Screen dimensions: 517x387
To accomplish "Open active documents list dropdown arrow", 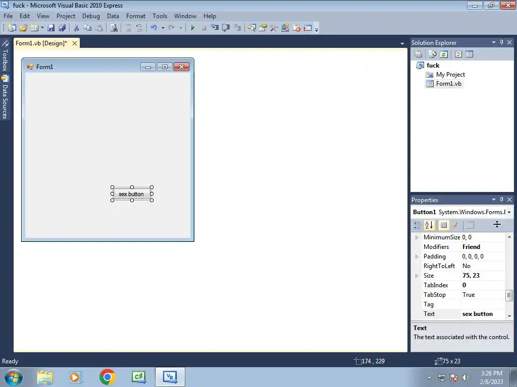I will click(x=402, y=43).
